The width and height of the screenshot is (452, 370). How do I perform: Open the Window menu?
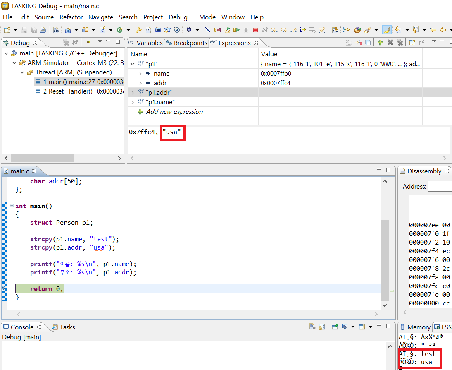233,17
